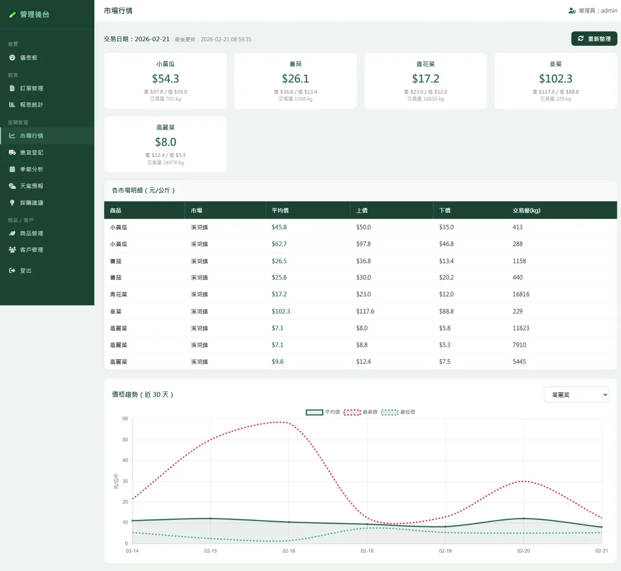Image resolution: width=621 pixels, height=571 pixels.
Task: Click the 儀表板 dashboard icon in sidebar
Action: coord(12,58)
